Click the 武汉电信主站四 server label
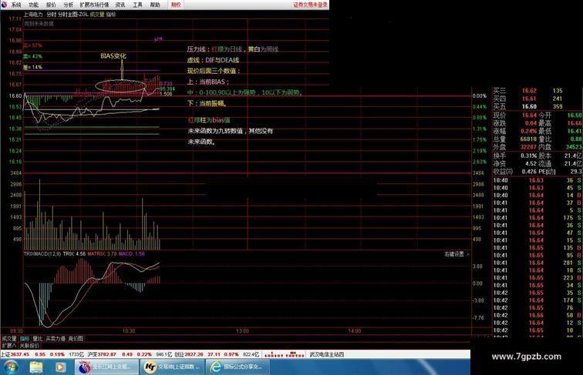 pyautogui.click(x=327, y=354)
